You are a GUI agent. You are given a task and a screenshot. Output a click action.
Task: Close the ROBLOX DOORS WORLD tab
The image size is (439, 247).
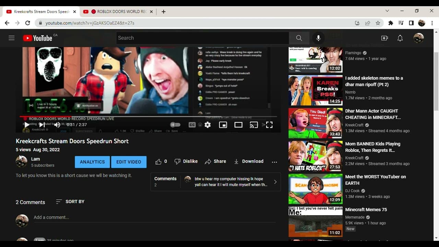[x=152, y=12]
